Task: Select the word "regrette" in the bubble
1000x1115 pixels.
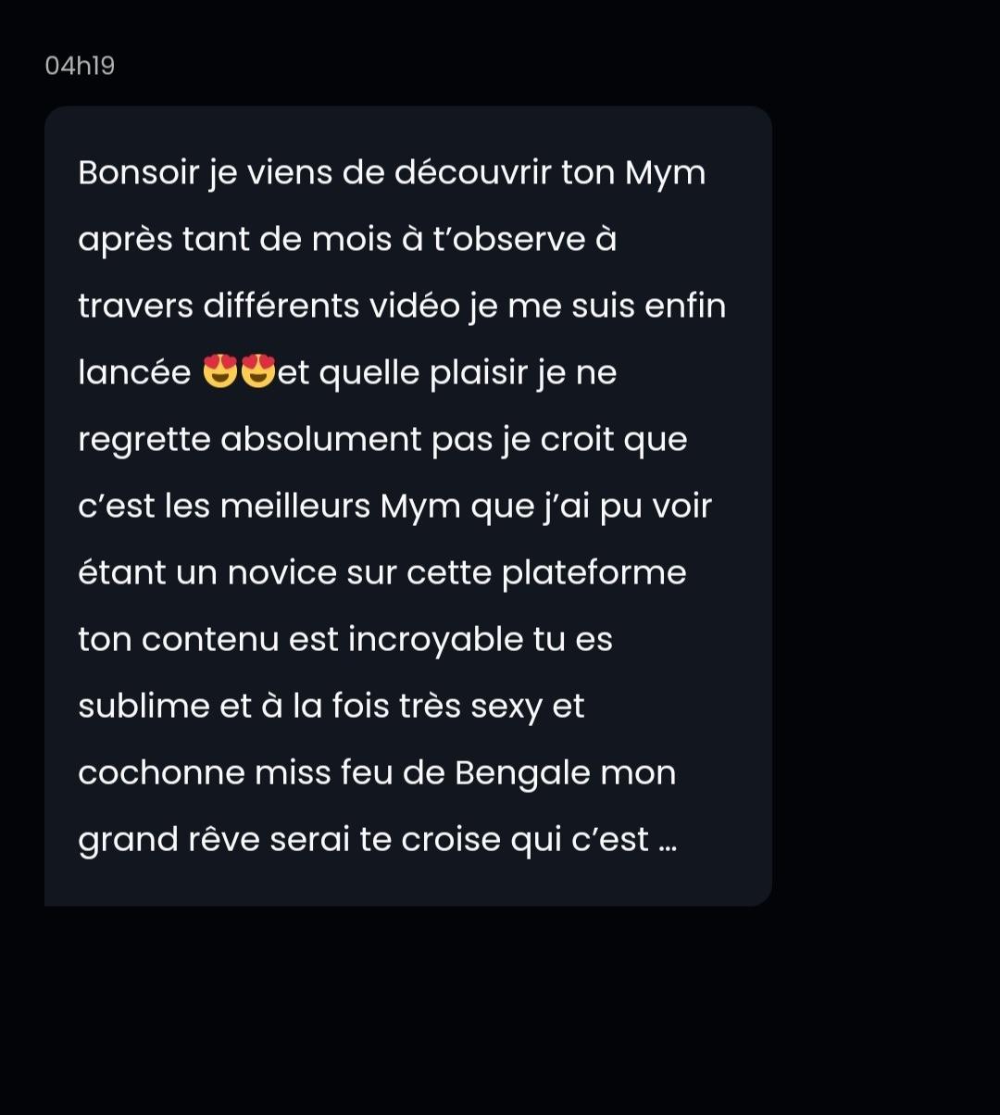Action: pyautogui.click(x=144, y=440)
